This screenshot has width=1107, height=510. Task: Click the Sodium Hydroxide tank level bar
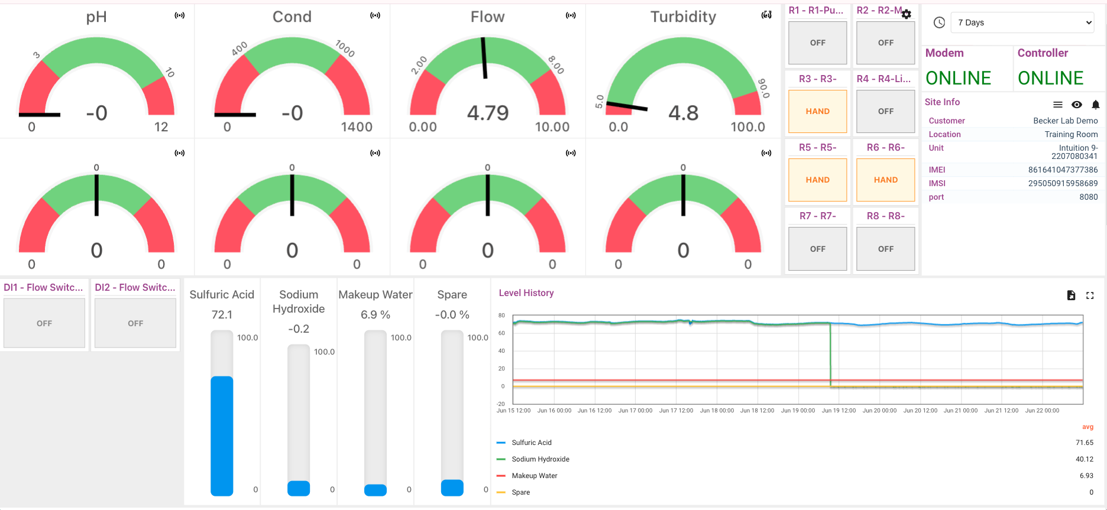point(299,420)
